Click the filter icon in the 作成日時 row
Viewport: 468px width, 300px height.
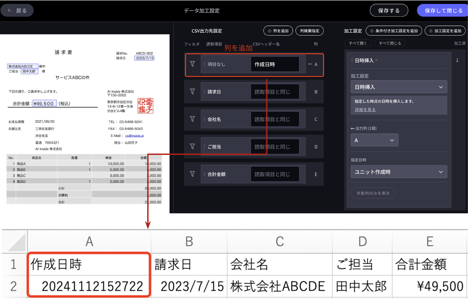pos(192,64)
